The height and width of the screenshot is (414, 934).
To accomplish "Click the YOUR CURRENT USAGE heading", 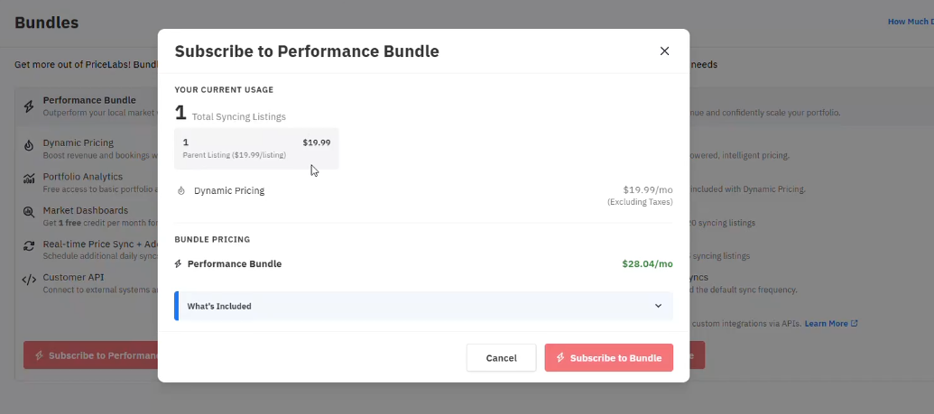I will coord(224,90).
